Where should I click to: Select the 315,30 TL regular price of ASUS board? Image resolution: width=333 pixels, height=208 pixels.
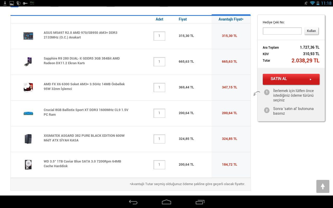[186, 36]
